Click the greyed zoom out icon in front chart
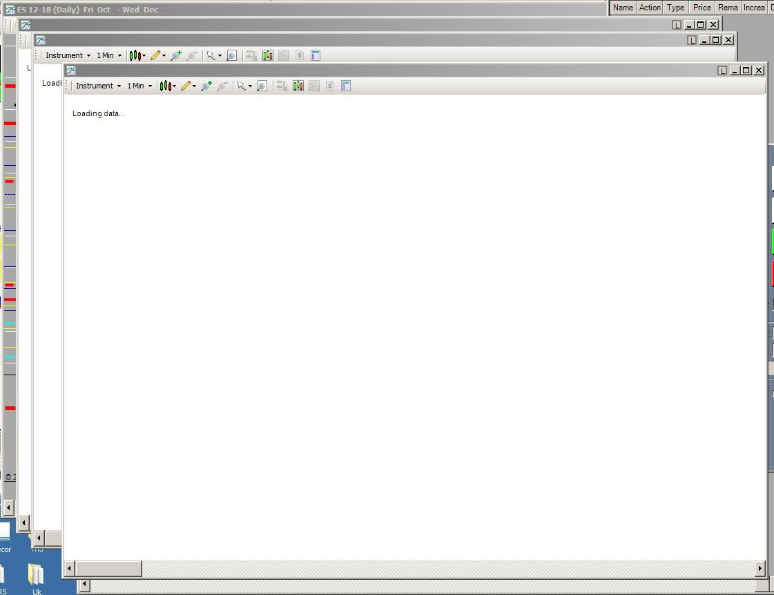 click(x=222, y=86)
